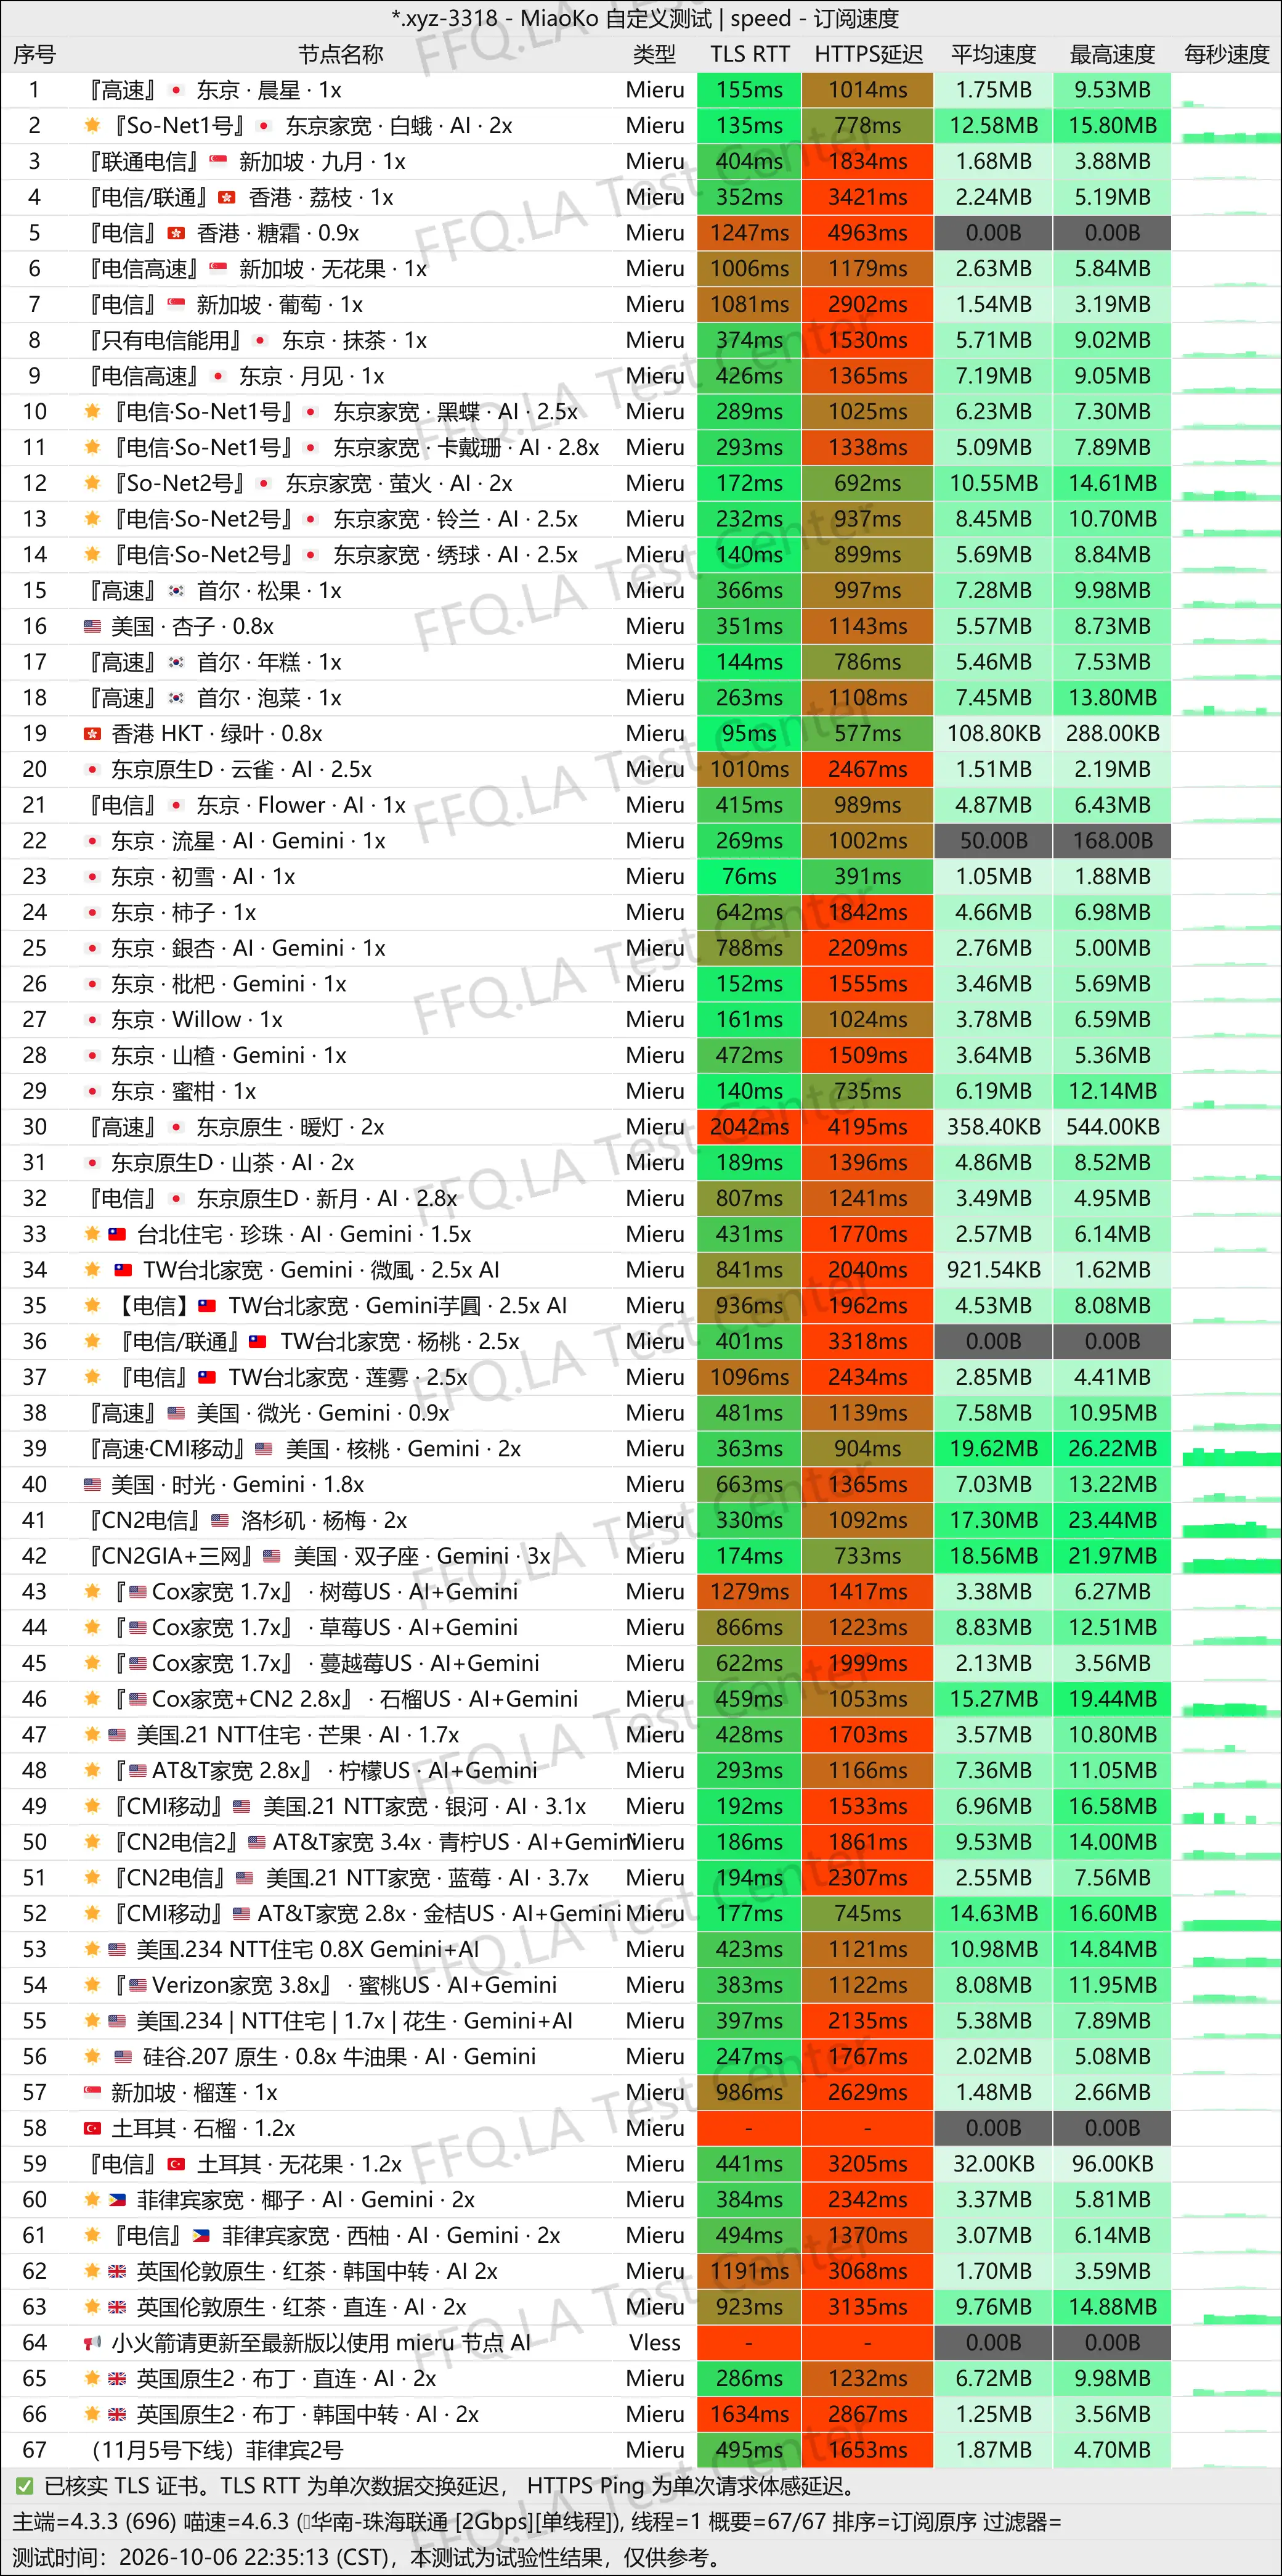Select the 最高速度 column header
This screenshot has width=1282, height=2576.
(1112, 55)
